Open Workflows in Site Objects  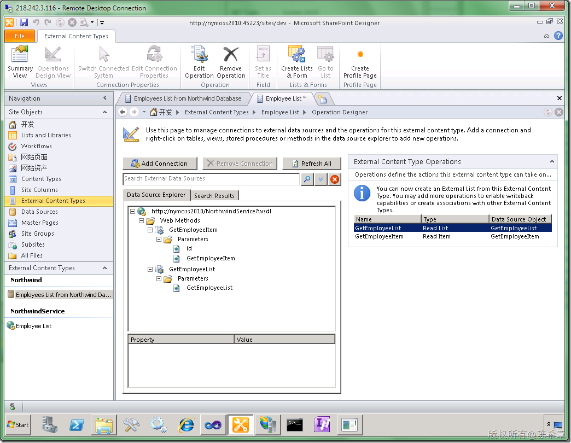pyautogui.click(x=37, y=147)
